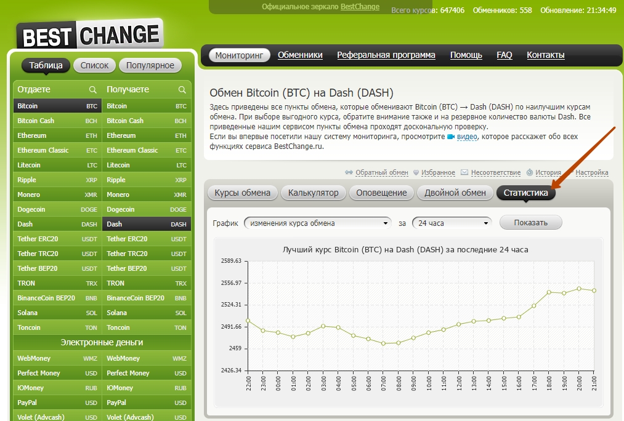Click the Избранное link
The width and height of the screenshot is (624, 421).
438,172
